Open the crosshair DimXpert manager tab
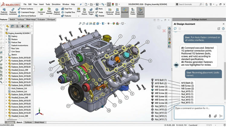The width and height of the screenshot is (226, 128). pos(22,26)
